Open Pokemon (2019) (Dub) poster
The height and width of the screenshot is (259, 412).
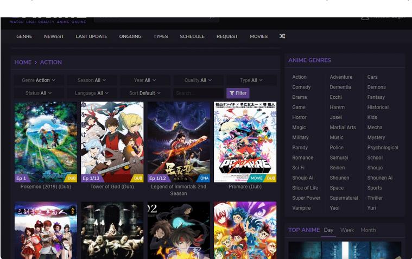pyautogui.click(x=46, y=142)
